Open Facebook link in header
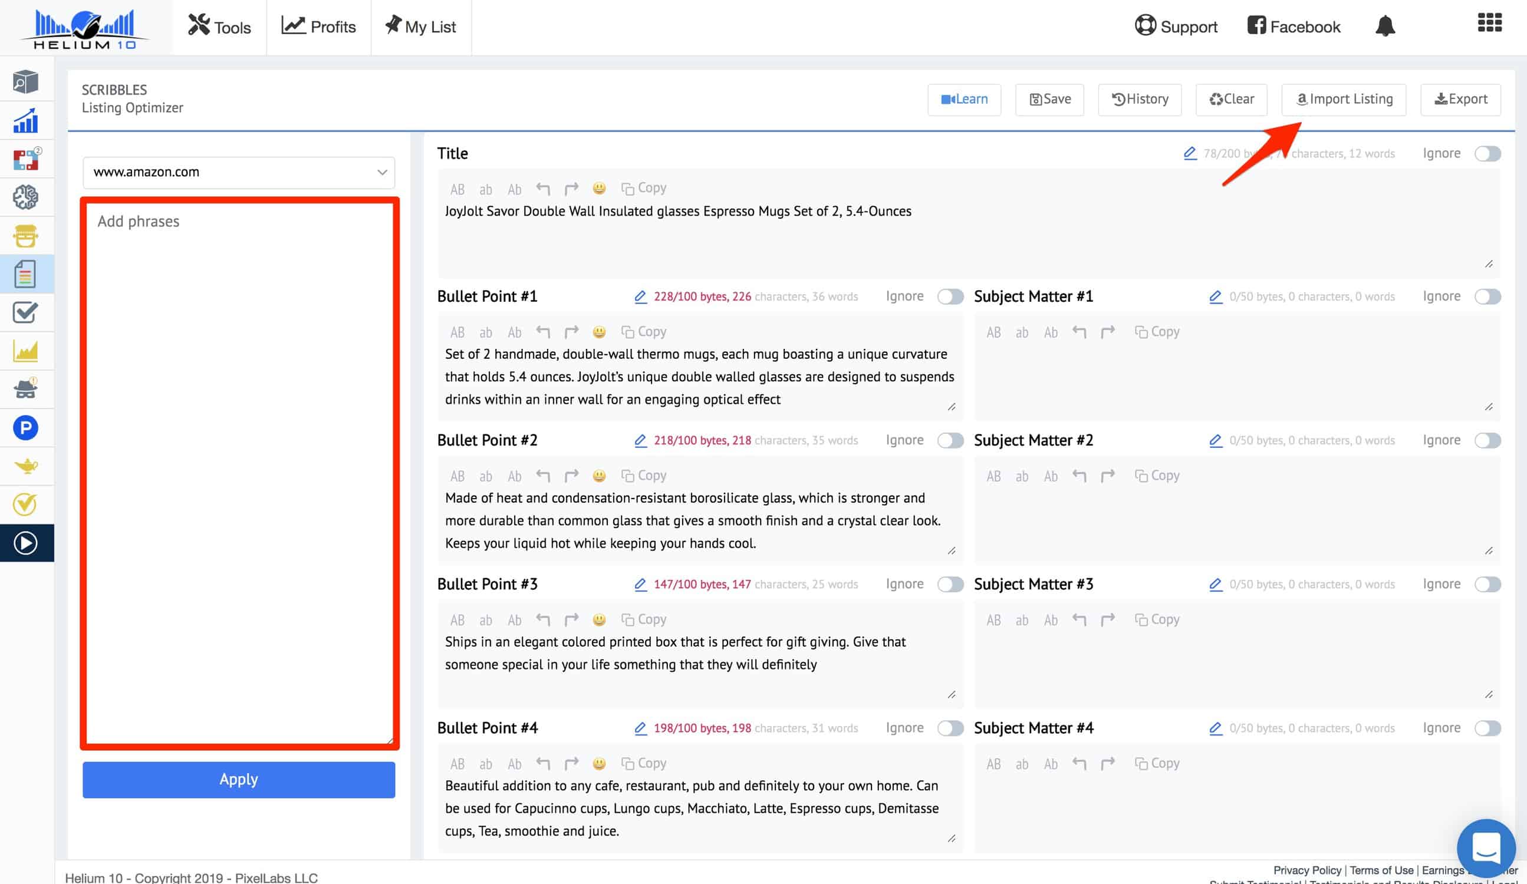The width and height of the screenshot is (1527, 884). 1294,27
